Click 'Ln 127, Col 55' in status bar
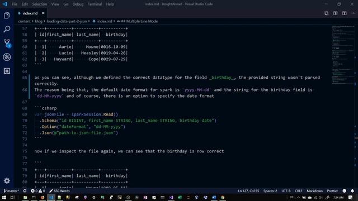Screen dimensions: 358x201 click(248, 191)
